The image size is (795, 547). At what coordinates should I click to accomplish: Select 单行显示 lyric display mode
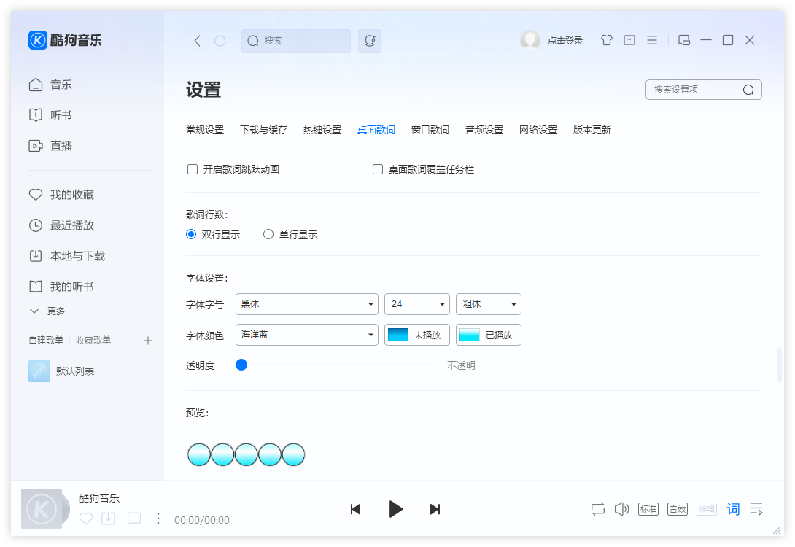click(268, 234)
